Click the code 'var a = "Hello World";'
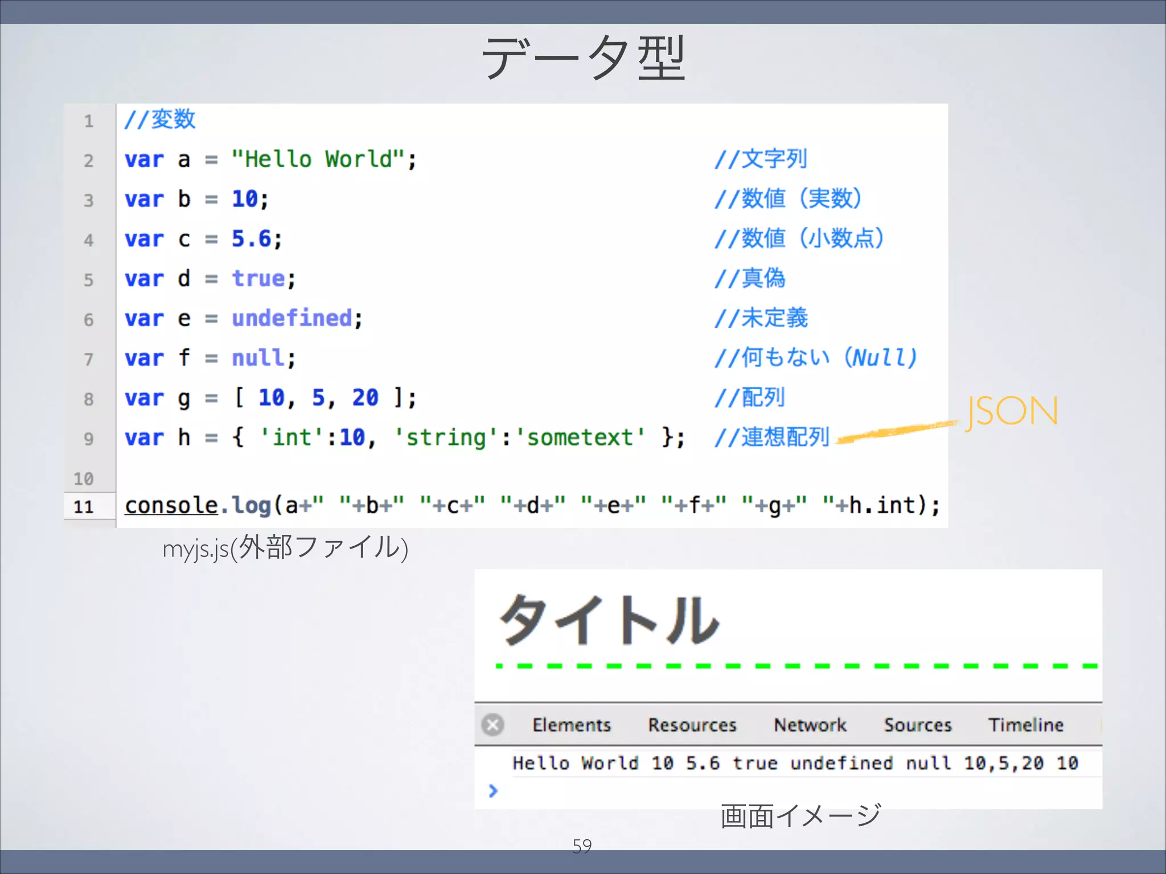Viewport: 1166px width, 874px height. (271, 159)
